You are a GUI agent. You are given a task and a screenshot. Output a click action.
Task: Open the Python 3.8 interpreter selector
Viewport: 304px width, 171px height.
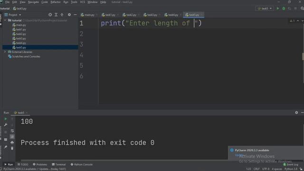point(291,169)
